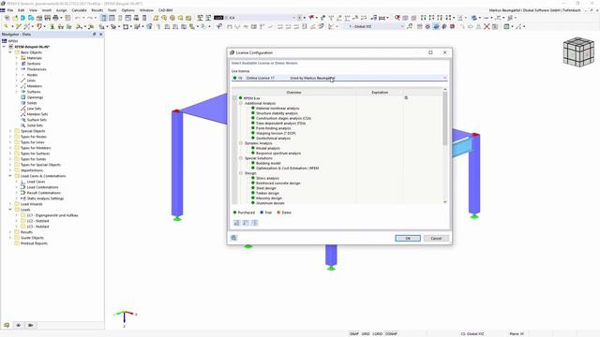600x337 pixels.
Task: Select Surfaces in the Navigator tree
Action: [34, 92]
